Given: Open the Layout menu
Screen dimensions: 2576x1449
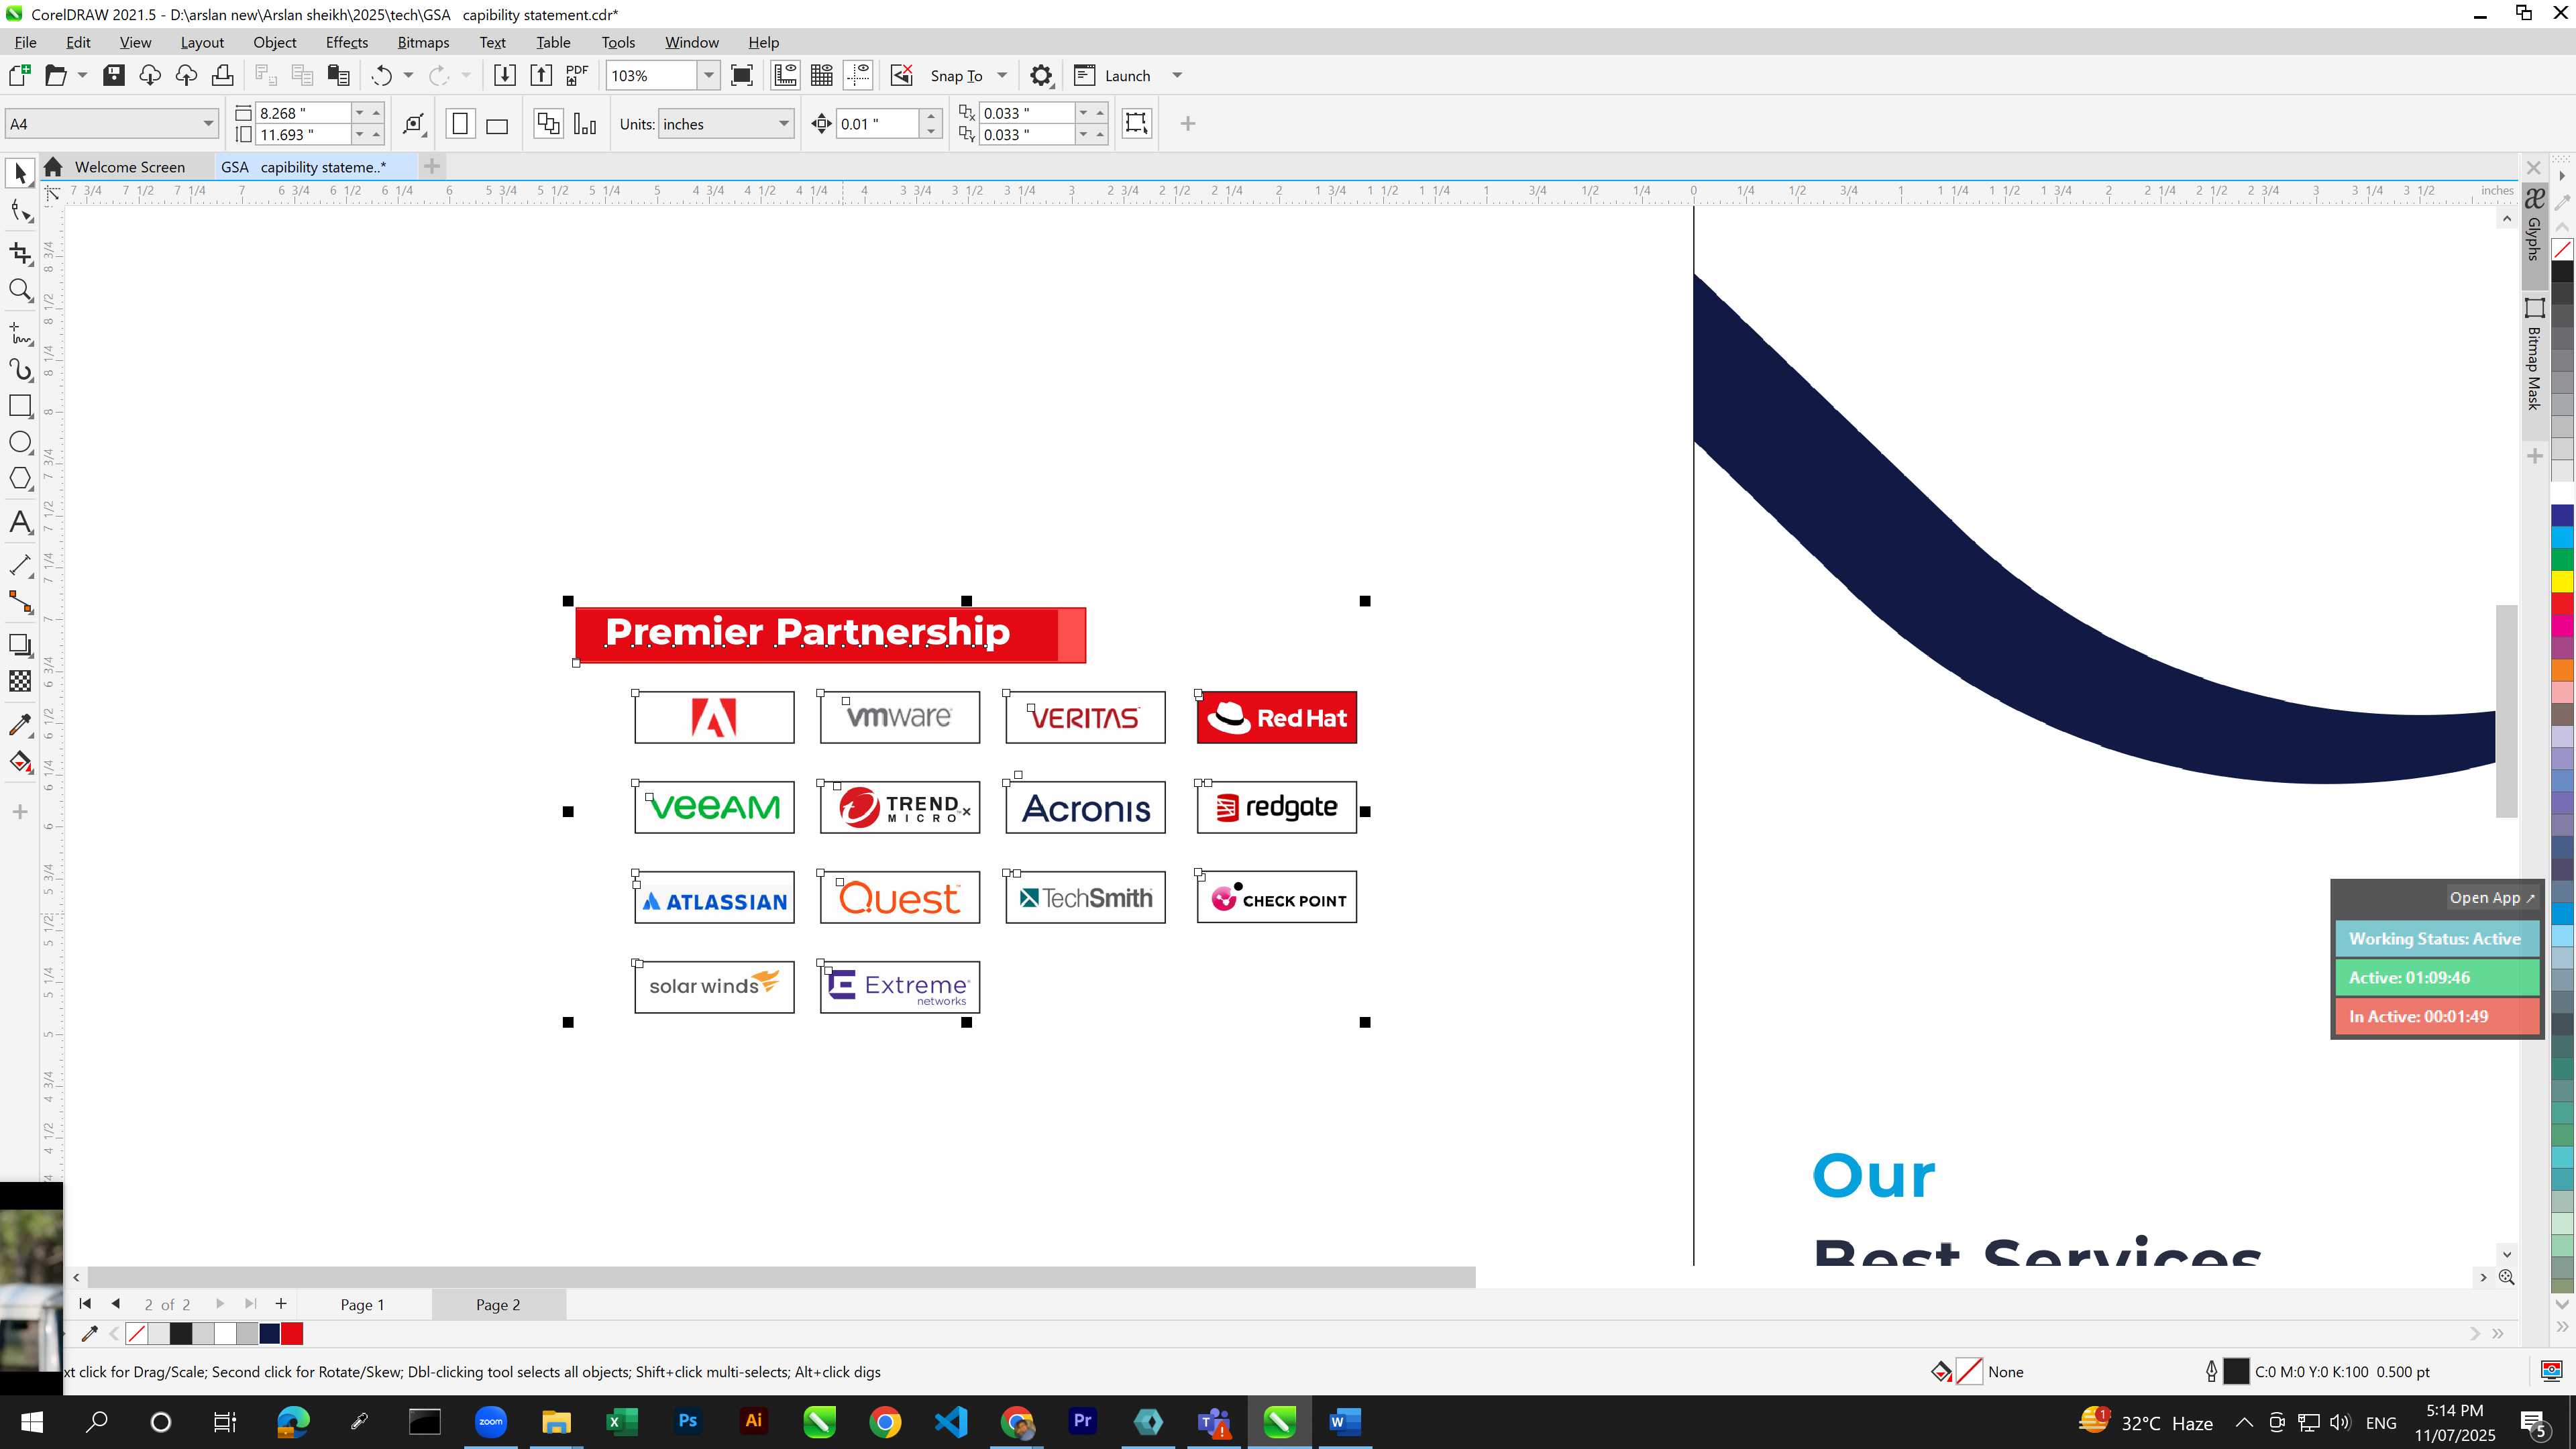Looking at the screenshot, I should (x=202, y=42).
